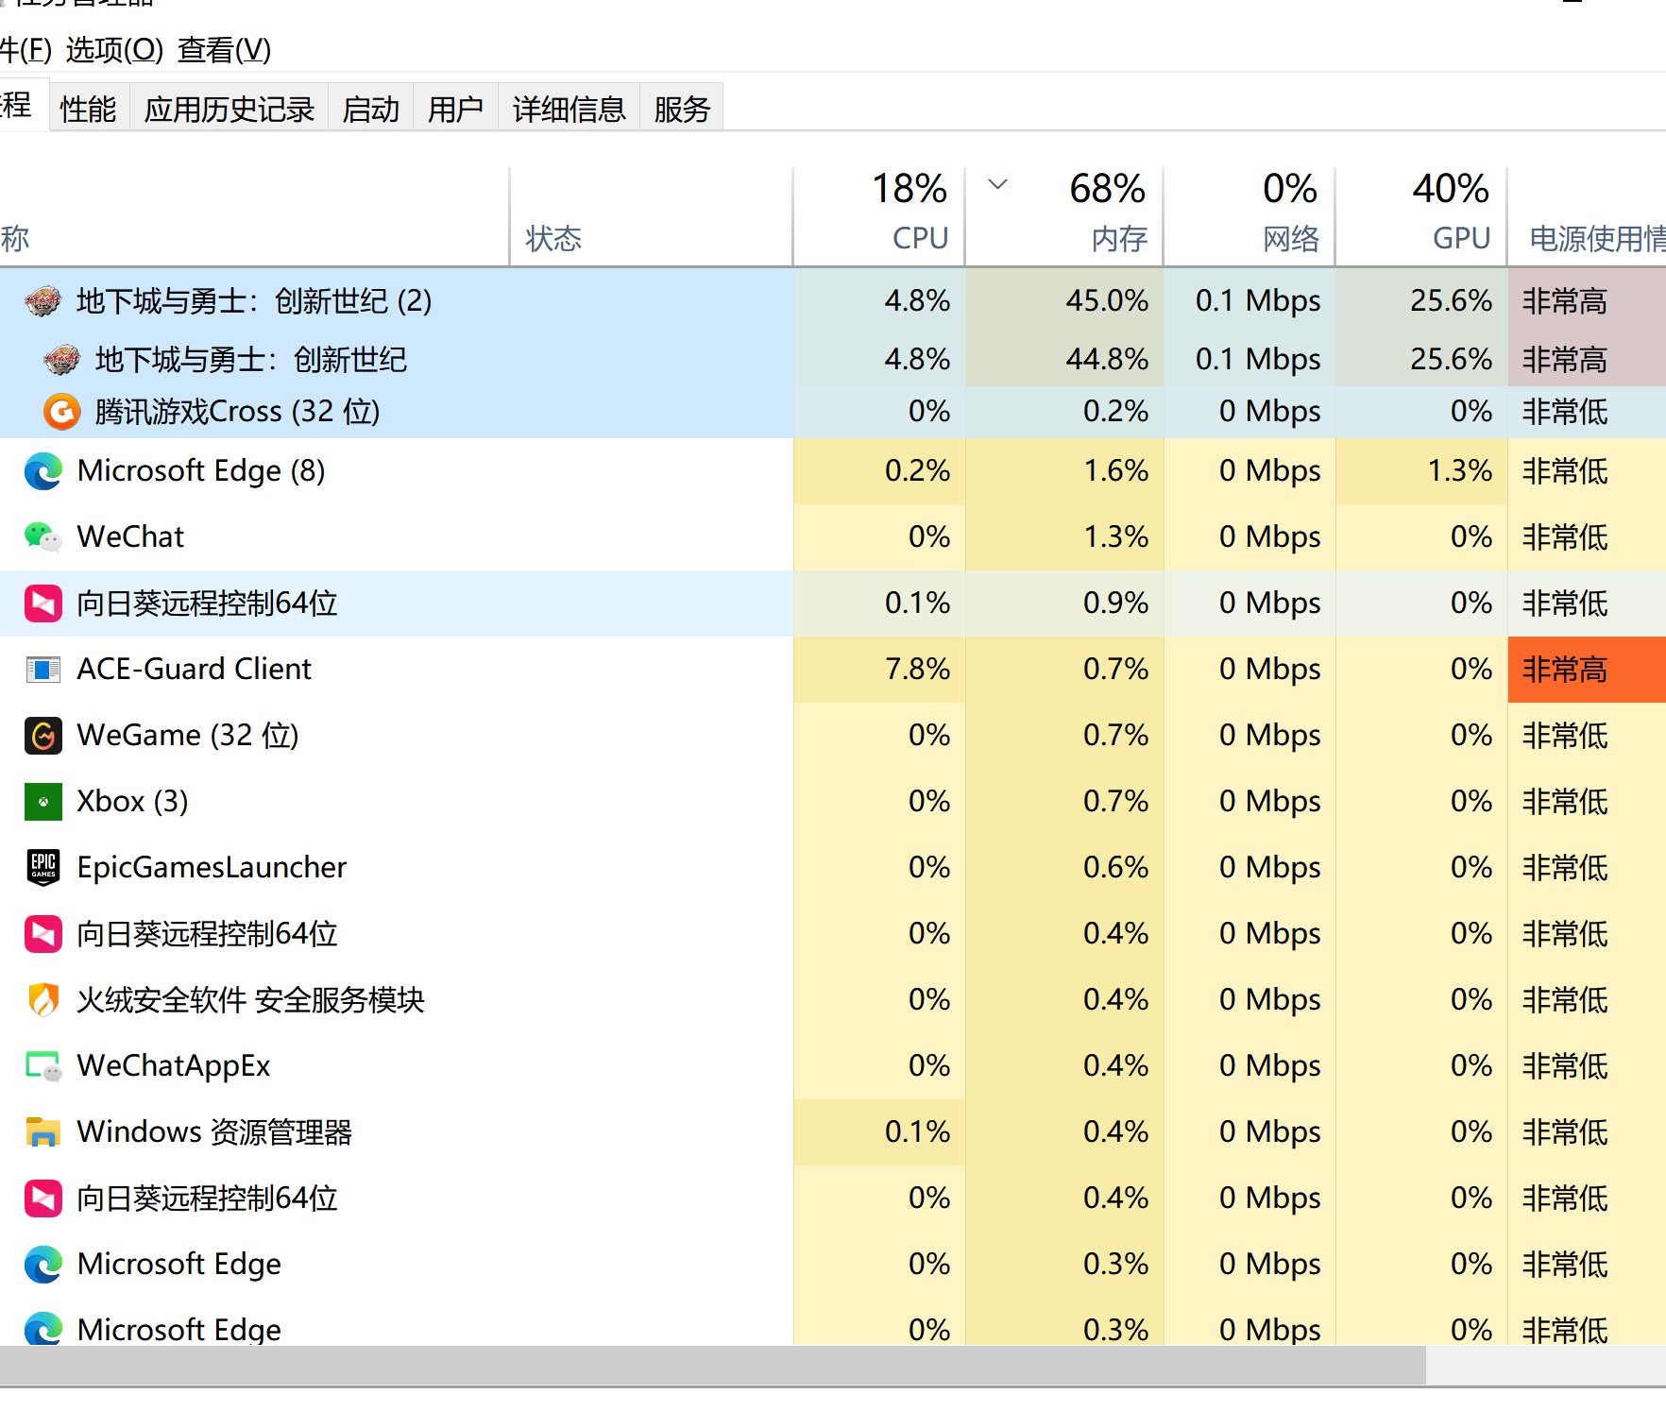Open the 查看(V) menu
The width and height of the screenshot is (1666, 1411).
click(224, 49)
